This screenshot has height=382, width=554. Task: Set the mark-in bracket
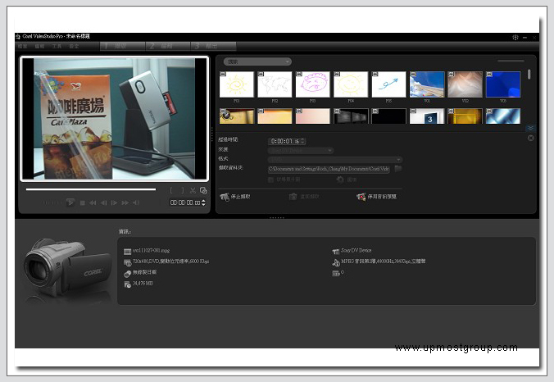click(x=172, y=190)
